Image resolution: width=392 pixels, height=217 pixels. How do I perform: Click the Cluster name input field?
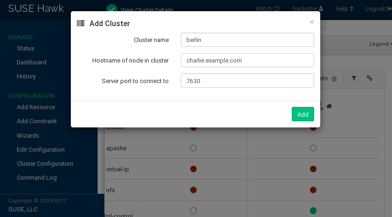247,40
